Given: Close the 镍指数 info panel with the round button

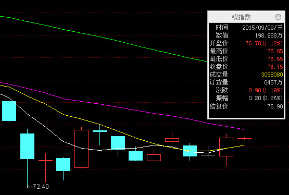Looking at the screenshot, I should [x=278, y=17].
